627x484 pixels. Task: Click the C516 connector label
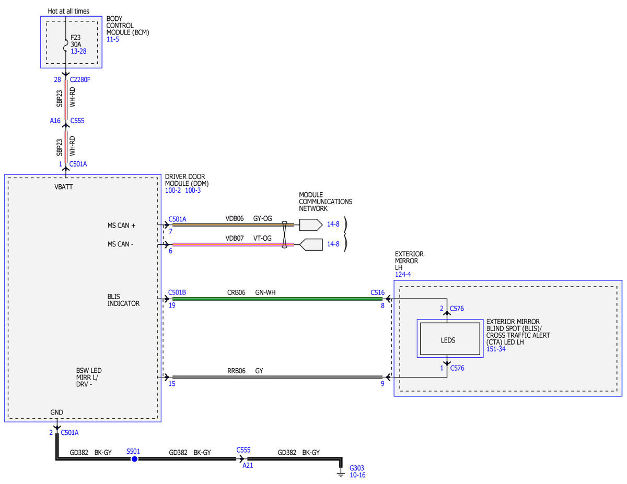tap(378, 293)
